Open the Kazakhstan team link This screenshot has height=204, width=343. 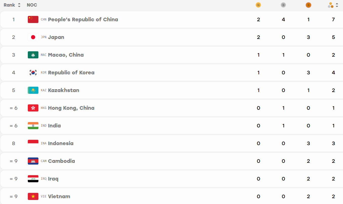coord(63,90)
